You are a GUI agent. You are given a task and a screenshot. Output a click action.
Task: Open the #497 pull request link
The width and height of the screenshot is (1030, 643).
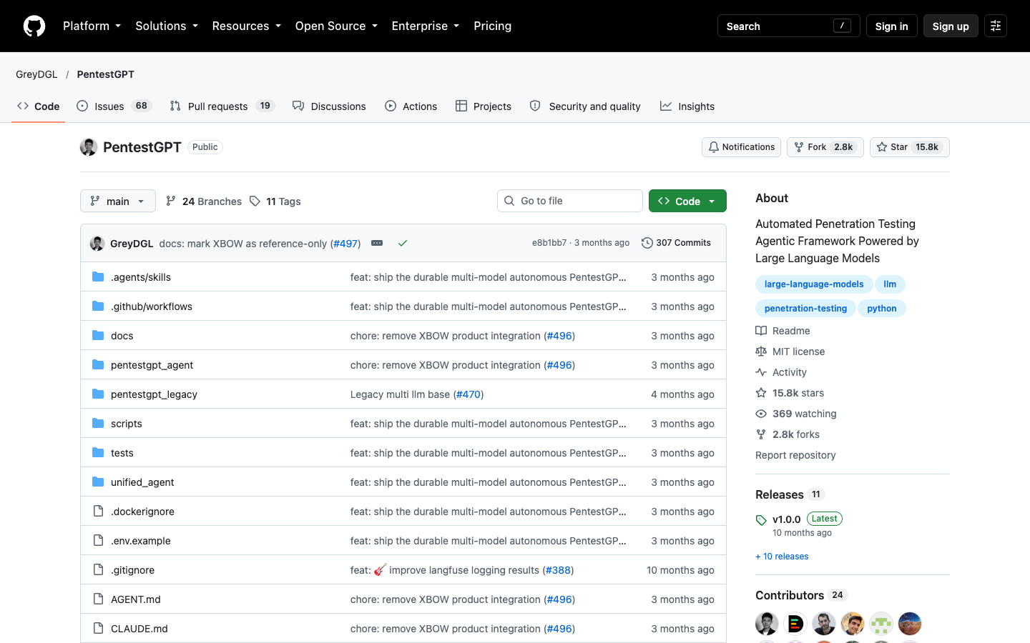[x=345, y=244]
